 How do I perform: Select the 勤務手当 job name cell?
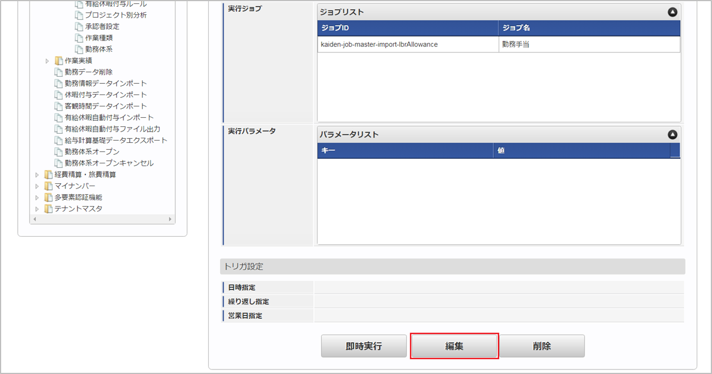tap(589, 44)
